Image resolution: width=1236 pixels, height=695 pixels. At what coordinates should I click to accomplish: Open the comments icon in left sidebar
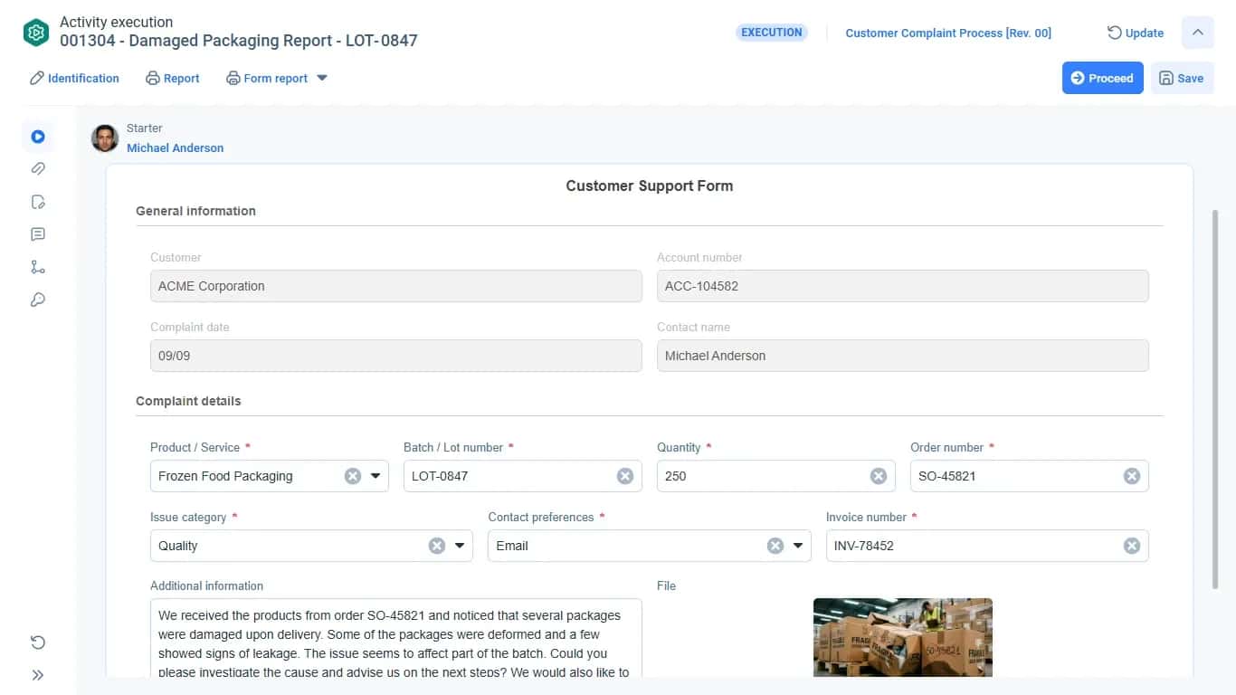tap(38, 234)
